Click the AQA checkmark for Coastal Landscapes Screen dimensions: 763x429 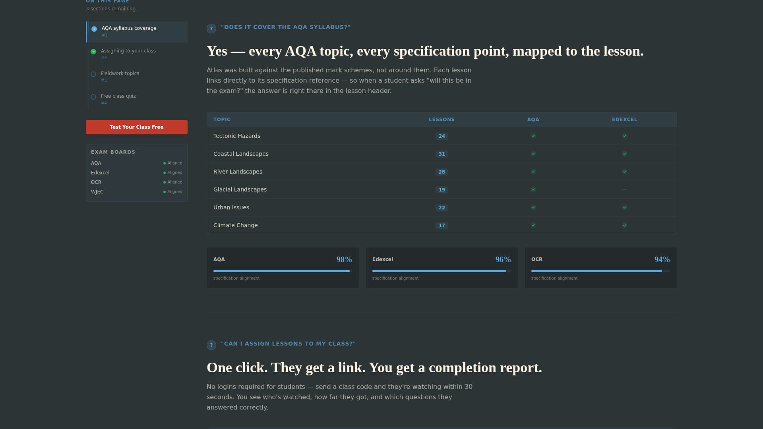533,154
